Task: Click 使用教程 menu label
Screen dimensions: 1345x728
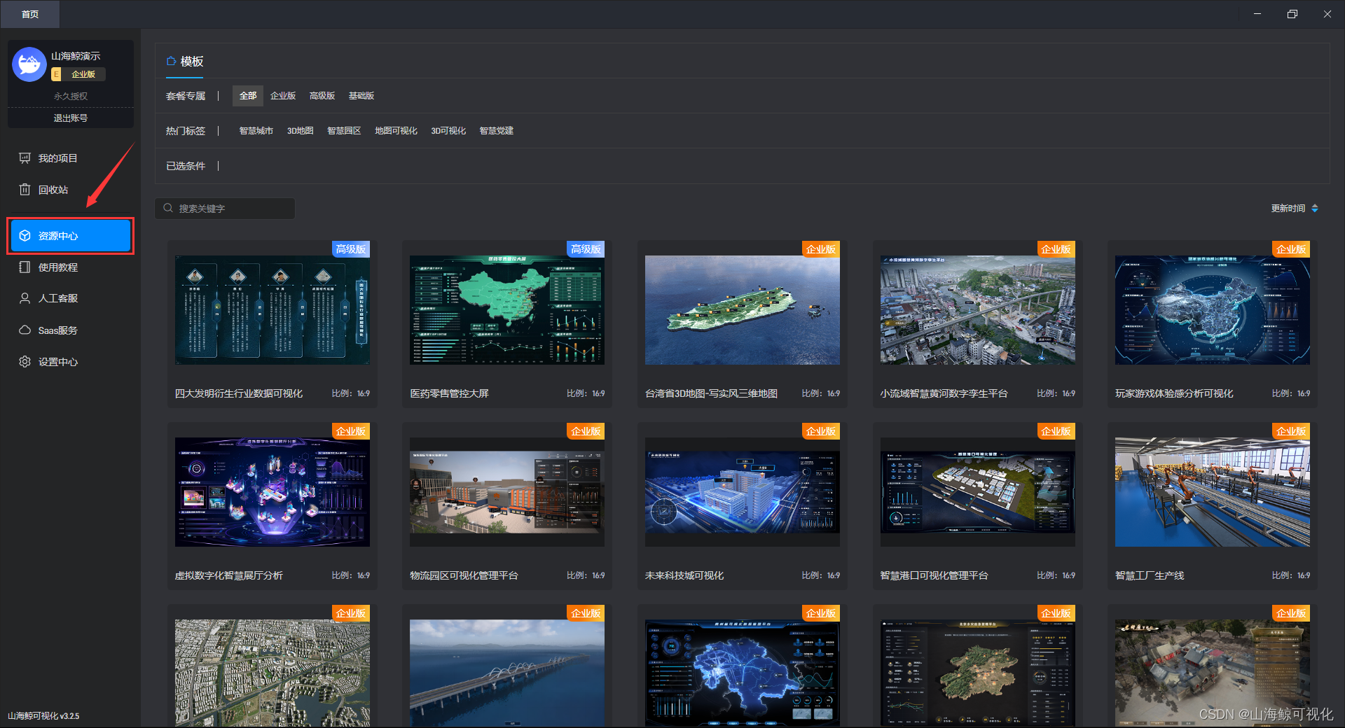Action: [58, 267]
